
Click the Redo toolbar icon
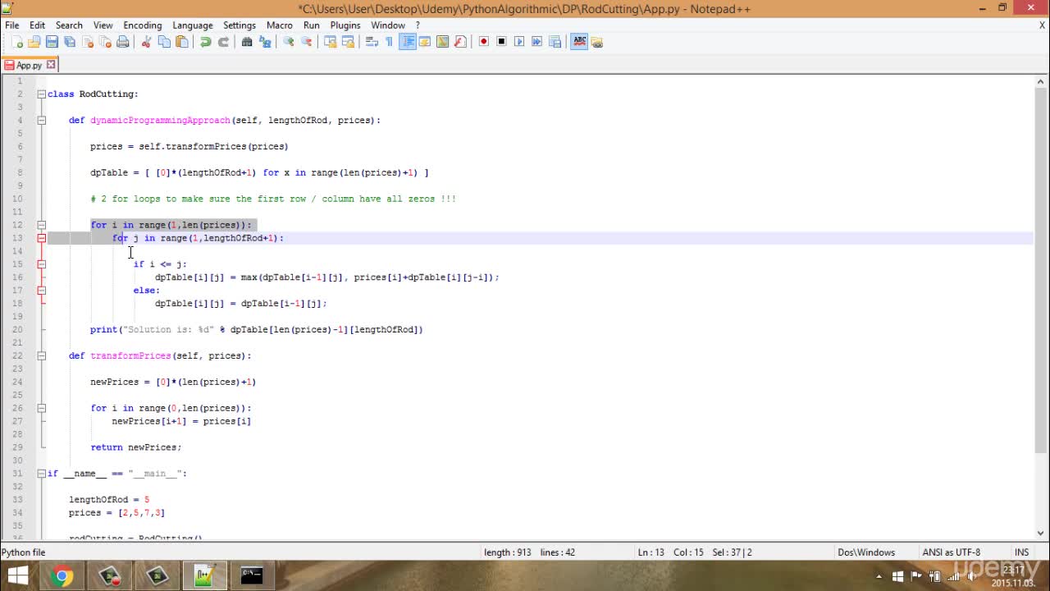pyautogui.click(x=223, y=42)
